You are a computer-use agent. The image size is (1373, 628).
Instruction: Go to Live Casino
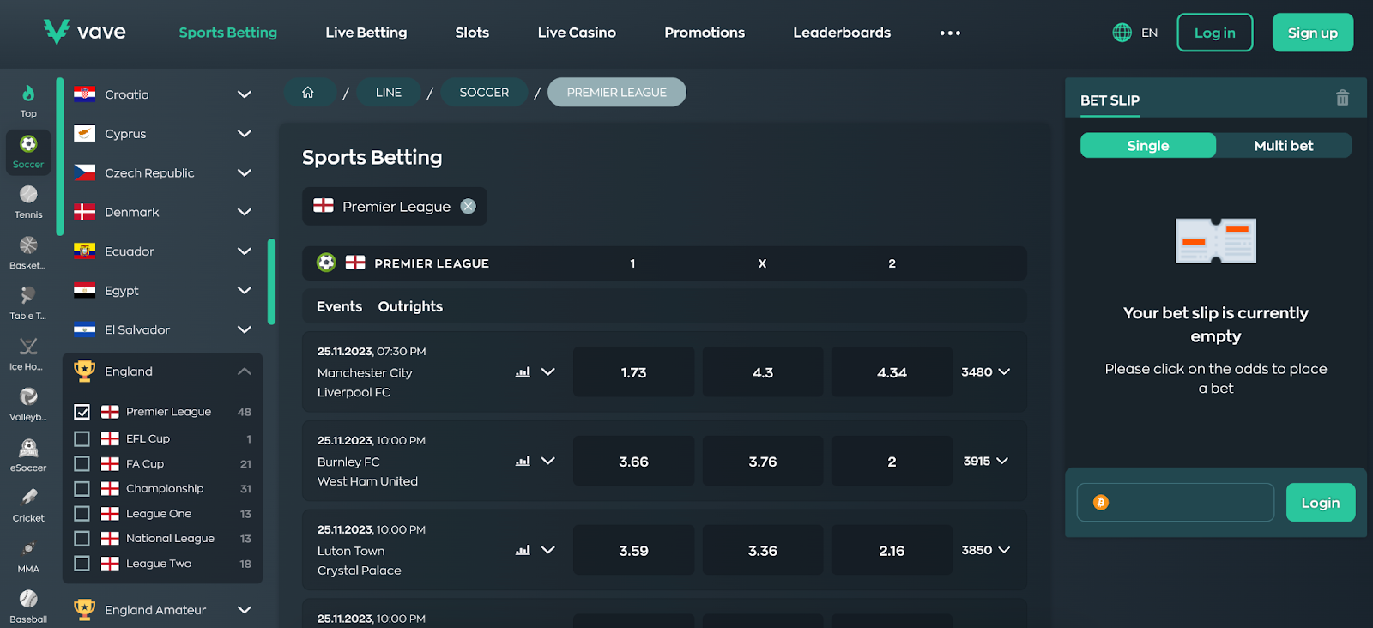pyautogui.click(x=577, y=33)
